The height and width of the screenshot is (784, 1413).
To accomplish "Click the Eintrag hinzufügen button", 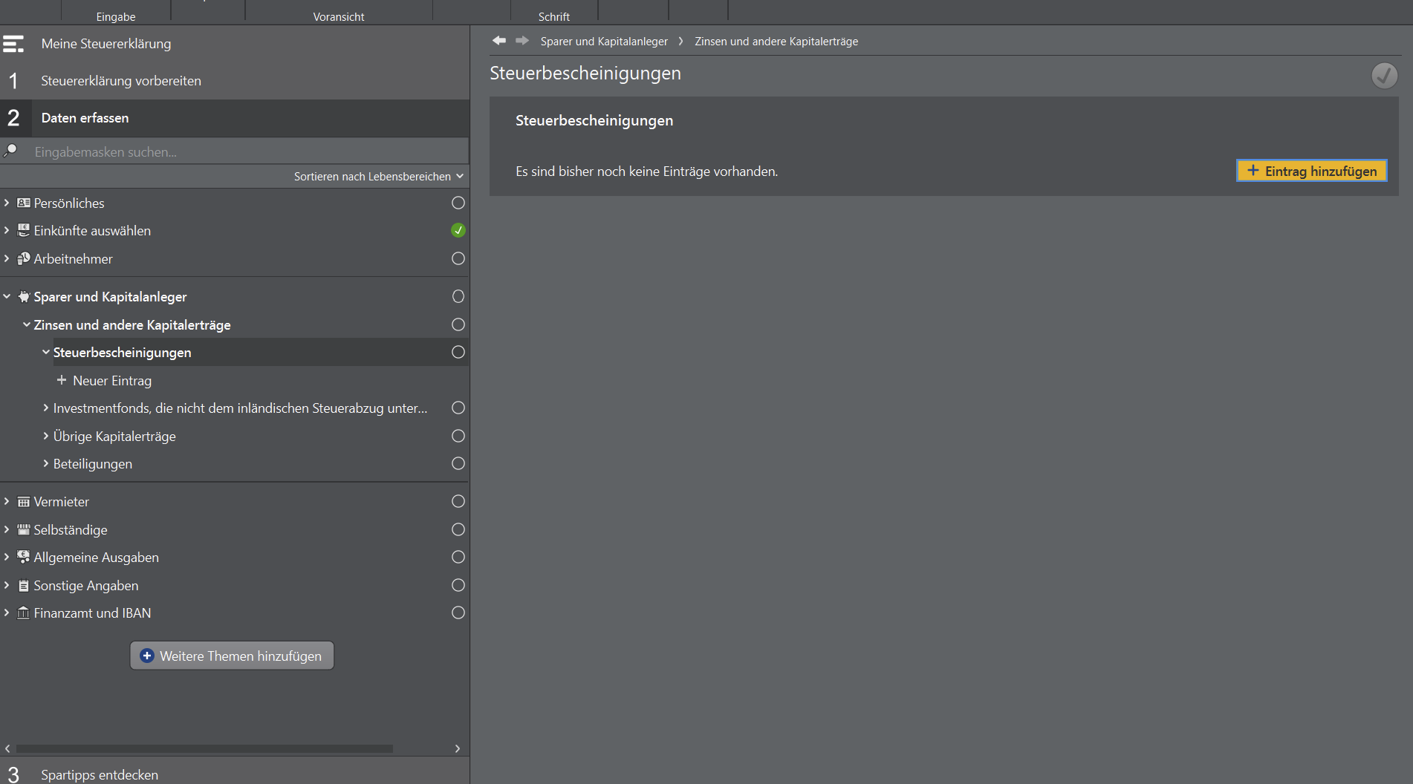I will pyautogui.click(x=1311, y=171).
